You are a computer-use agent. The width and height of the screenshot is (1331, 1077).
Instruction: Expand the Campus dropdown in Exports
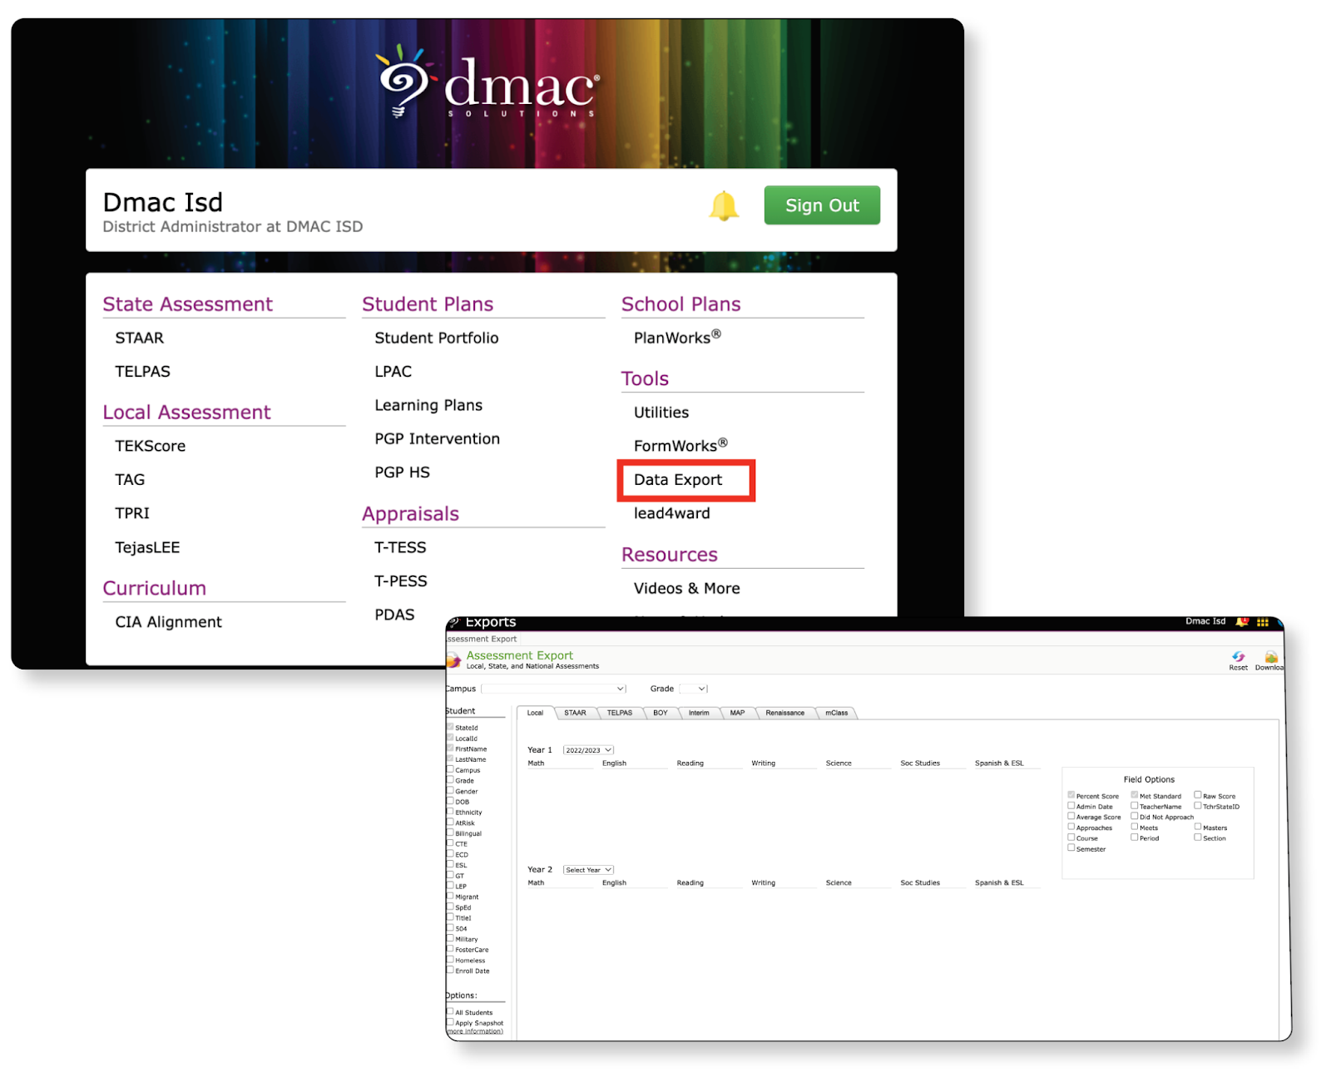click(x=553, y=689)
